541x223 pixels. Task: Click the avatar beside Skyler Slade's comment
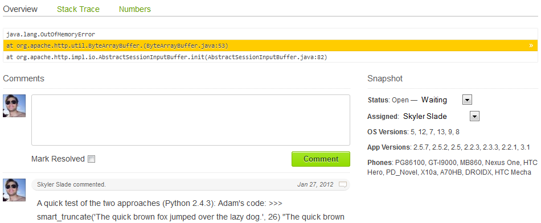pyautogui.click(x=14, y=190)
